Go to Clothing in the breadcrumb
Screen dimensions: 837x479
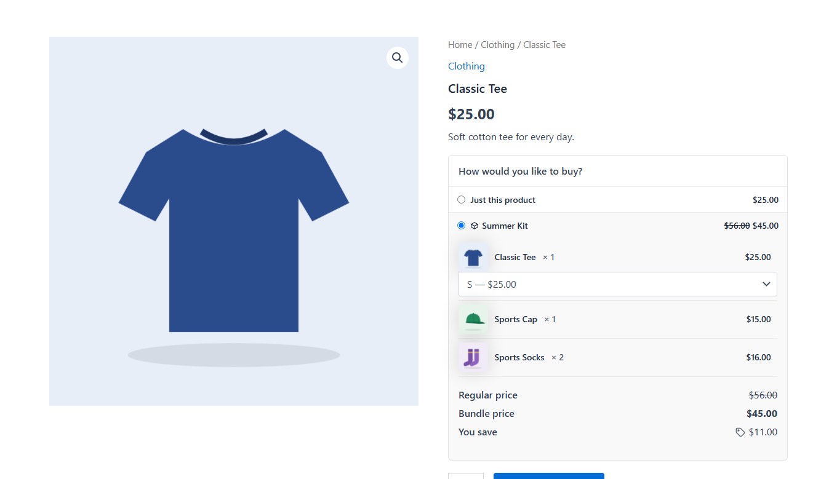pos(497,45)
